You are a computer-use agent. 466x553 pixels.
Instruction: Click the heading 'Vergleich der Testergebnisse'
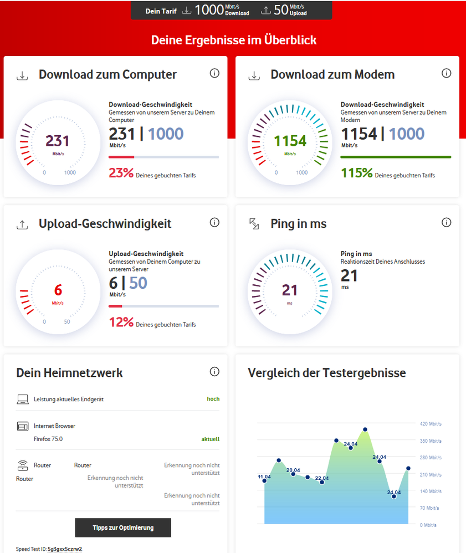[327, 373]
